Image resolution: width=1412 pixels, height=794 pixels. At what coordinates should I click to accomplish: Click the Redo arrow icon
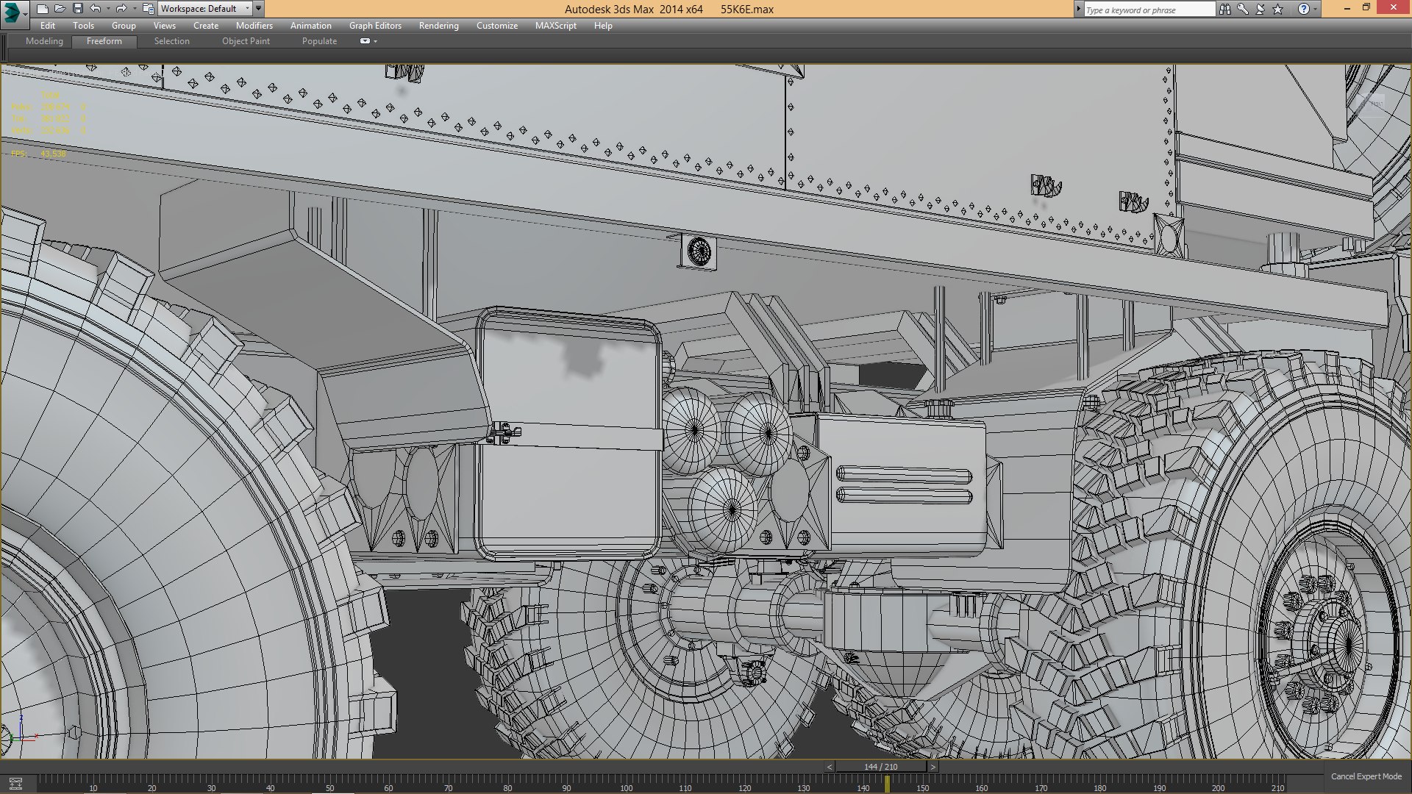coord(121,9)
